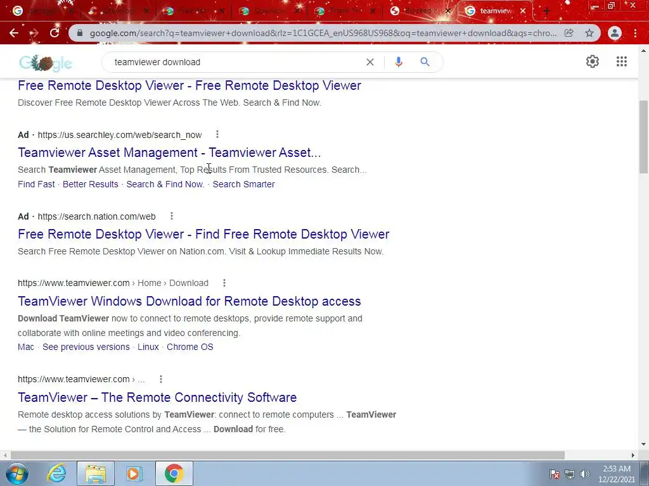Open a new browser tab
This screenshot has width=649, height=486.
click(x=546, y=11)
